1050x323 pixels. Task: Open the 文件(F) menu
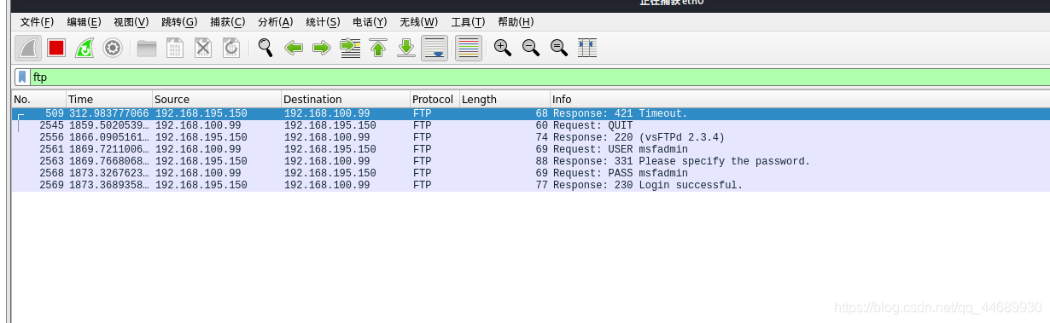[x=37, y=21]
